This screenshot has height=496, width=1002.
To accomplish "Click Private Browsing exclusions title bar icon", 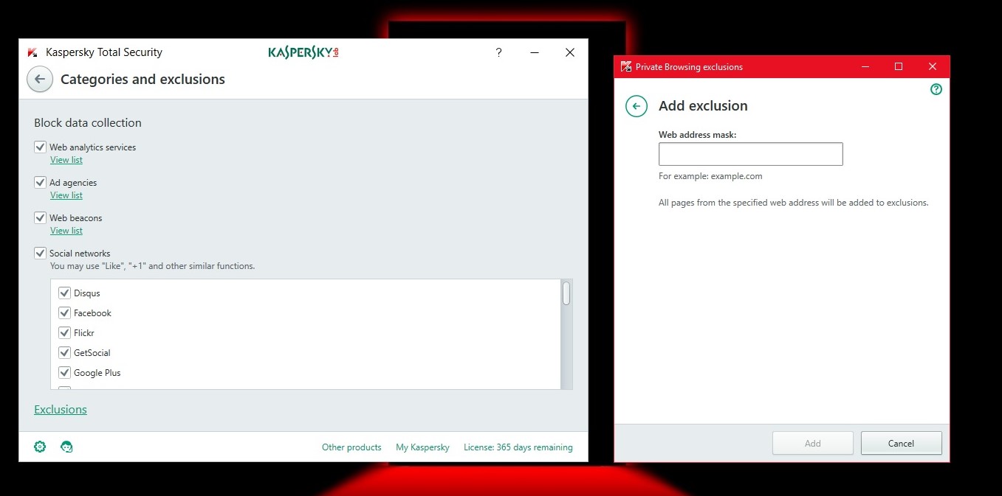I will click(x=626, y=66).
